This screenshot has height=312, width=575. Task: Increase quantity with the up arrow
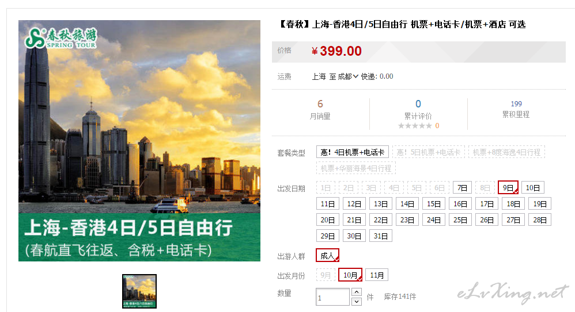357,292
